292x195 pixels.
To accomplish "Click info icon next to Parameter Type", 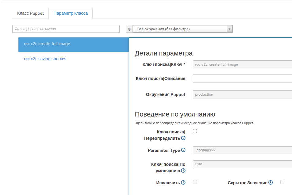I will point(183,150).
